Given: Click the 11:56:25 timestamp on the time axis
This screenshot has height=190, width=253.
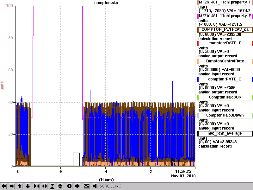Looking at the screenshot, I should (183, 172).
